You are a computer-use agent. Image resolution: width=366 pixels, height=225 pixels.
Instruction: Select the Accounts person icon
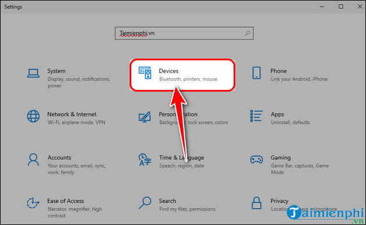(33, 159)
